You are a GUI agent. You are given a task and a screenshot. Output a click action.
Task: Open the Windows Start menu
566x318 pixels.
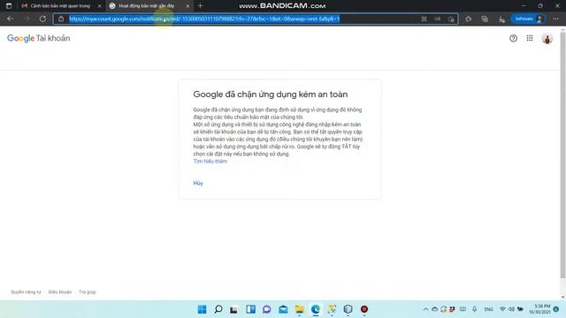click(x=203, y=309)
